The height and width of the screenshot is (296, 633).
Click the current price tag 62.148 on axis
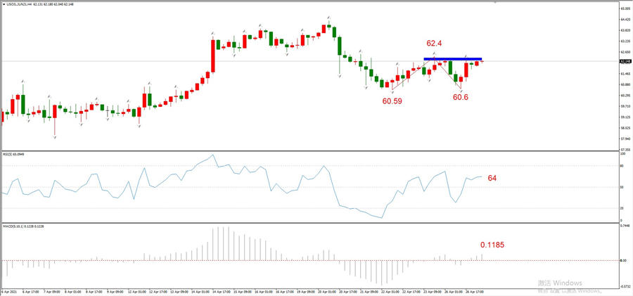click(625, 61)
